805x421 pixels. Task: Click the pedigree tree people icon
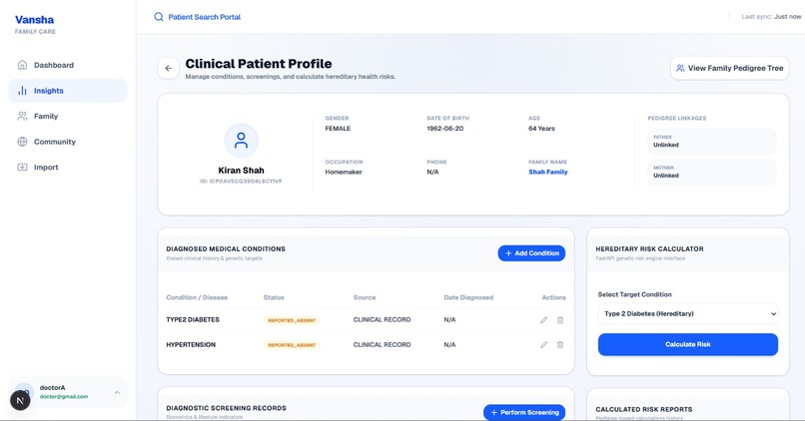[x=680, y=68]
